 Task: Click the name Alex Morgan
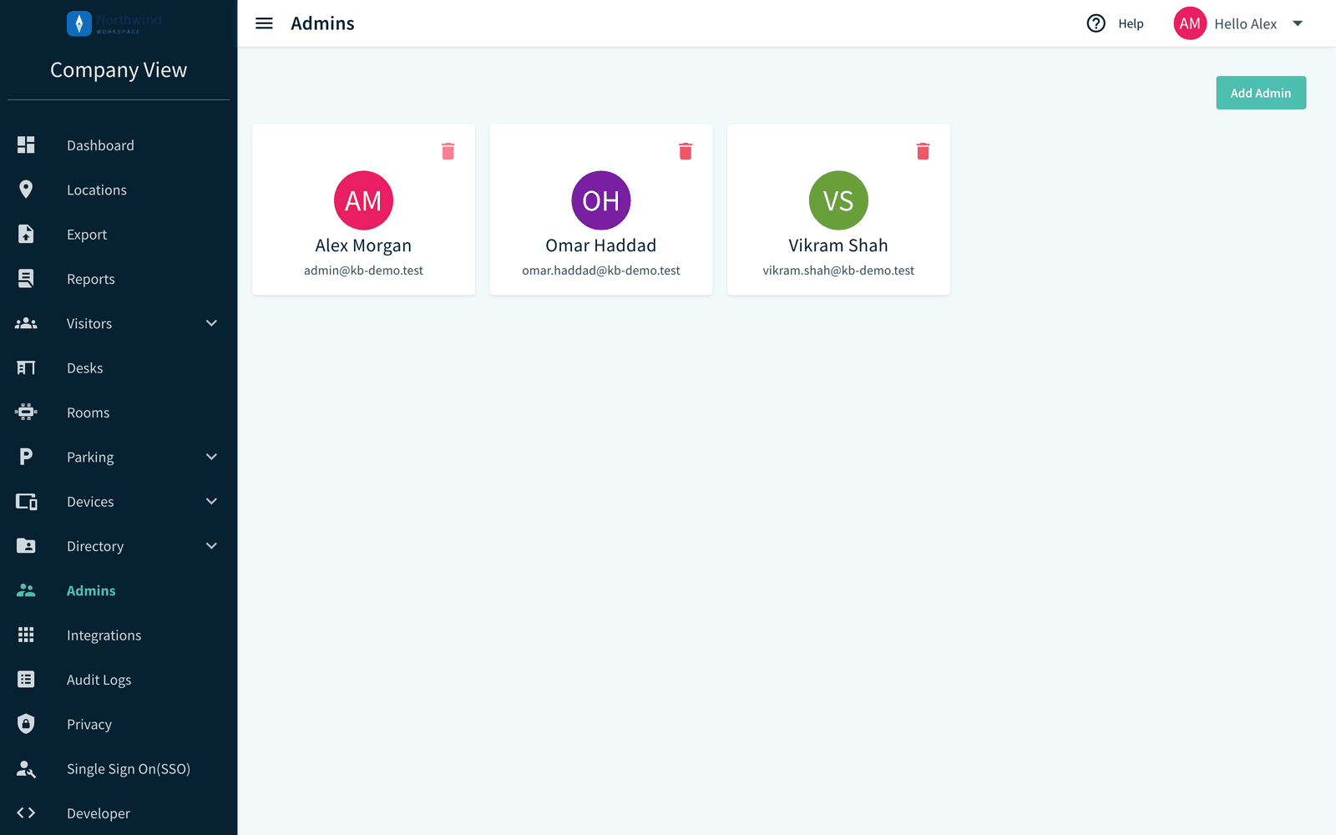pos(363,245)
